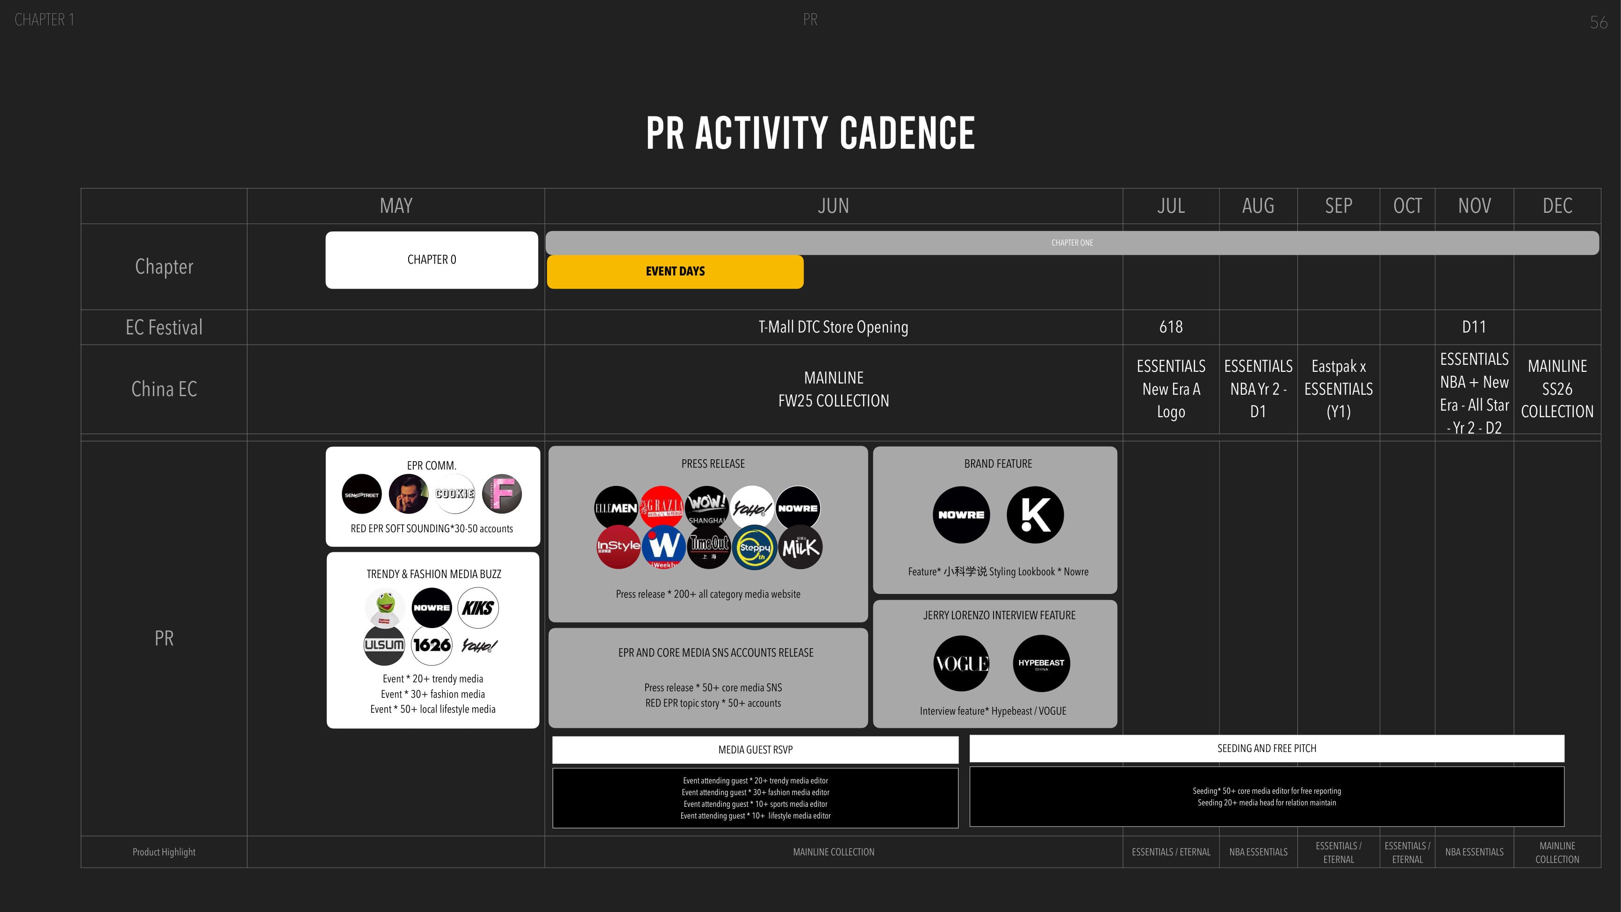Viewport: 1621px width, 912px height.
Task: Click the white K brand logo
Action: (1035, 515)
